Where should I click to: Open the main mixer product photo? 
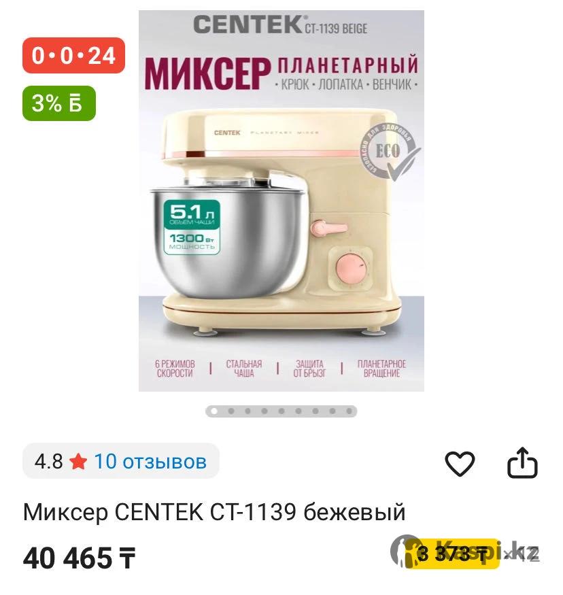pos(281,201)
